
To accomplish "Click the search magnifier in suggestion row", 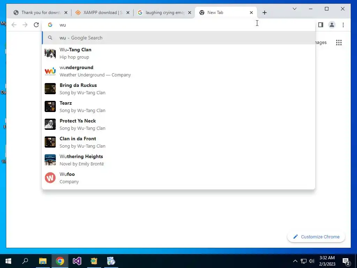I will [x=50, y=38].
